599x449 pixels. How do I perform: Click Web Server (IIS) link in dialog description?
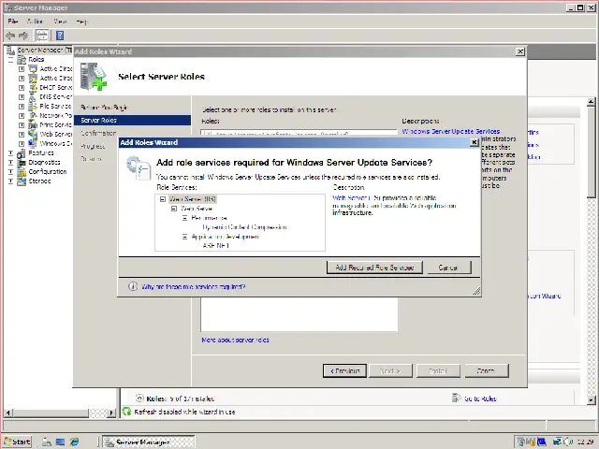tap(357, 197)
